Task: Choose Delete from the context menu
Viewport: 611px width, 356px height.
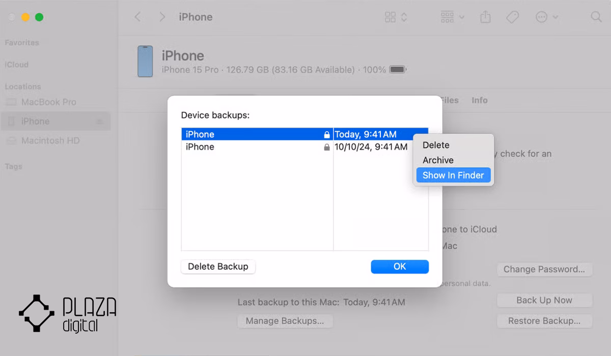Action: 436,145
